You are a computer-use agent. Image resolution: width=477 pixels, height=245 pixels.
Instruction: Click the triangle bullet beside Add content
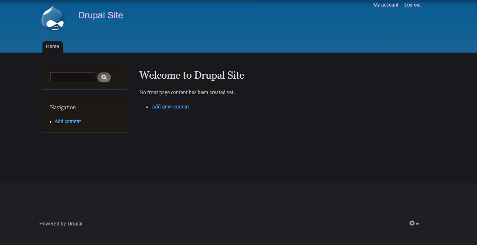pos(51,121)
